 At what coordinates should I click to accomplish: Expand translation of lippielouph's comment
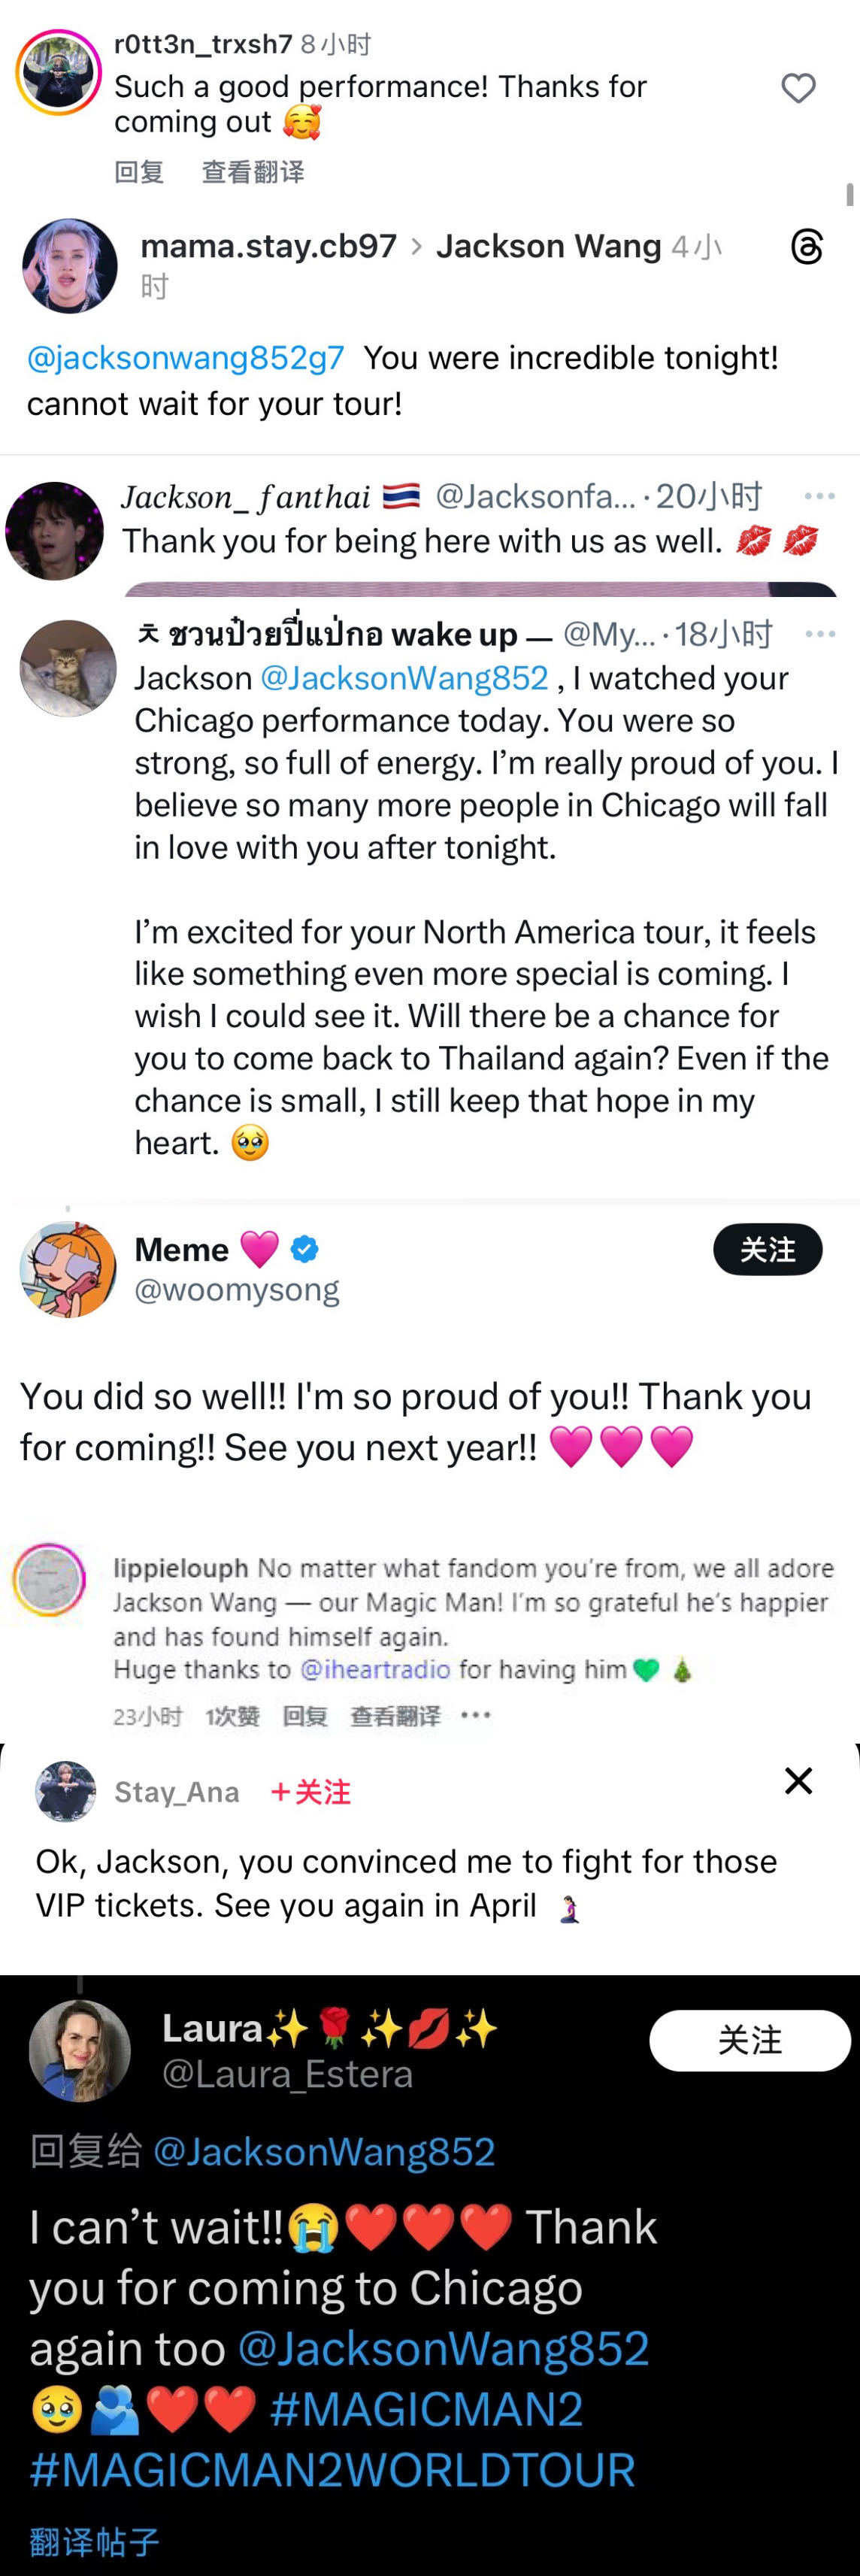[x=395, y=1717]
